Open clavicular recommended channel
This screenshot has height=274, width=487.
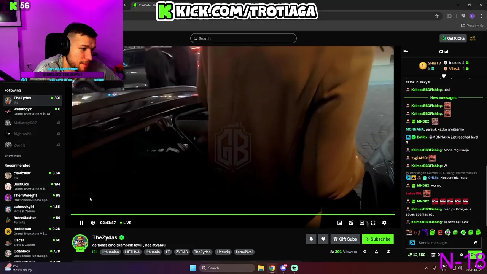pos(32,175)
